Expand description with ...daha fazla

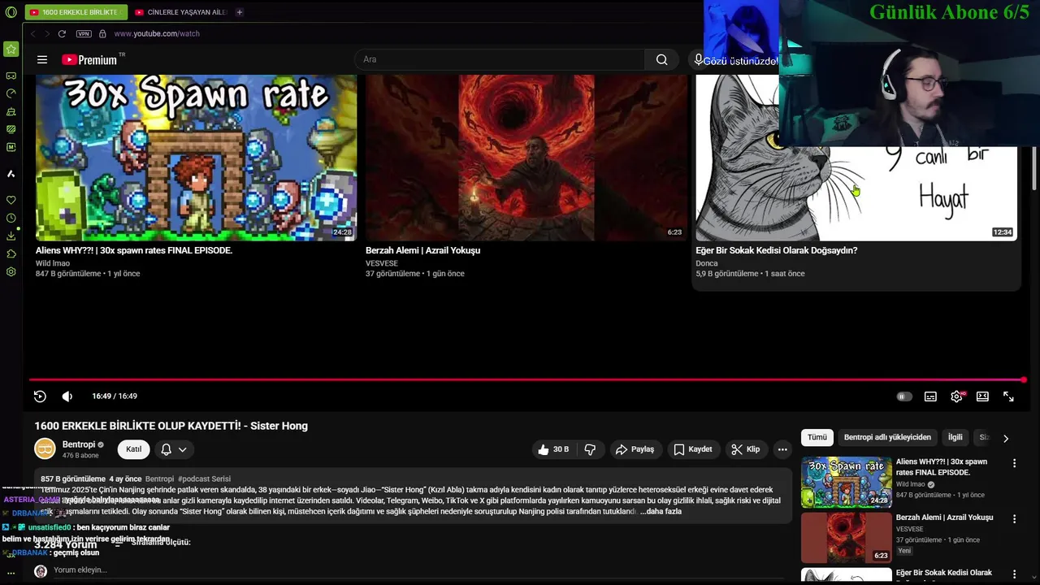click(x=661, y=512)
